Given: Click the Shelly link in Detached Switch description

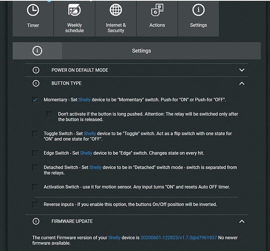Looking at the screenshot, I should (x=96, y=168).
